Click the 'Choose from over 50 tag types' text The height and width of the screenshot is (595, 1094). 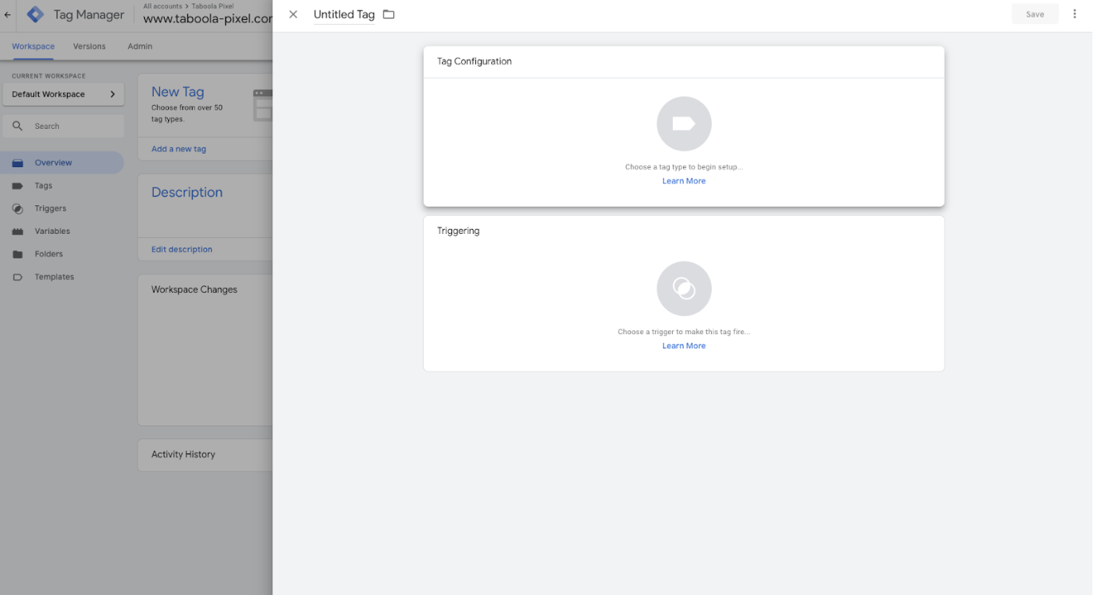(x=187, y=113)
